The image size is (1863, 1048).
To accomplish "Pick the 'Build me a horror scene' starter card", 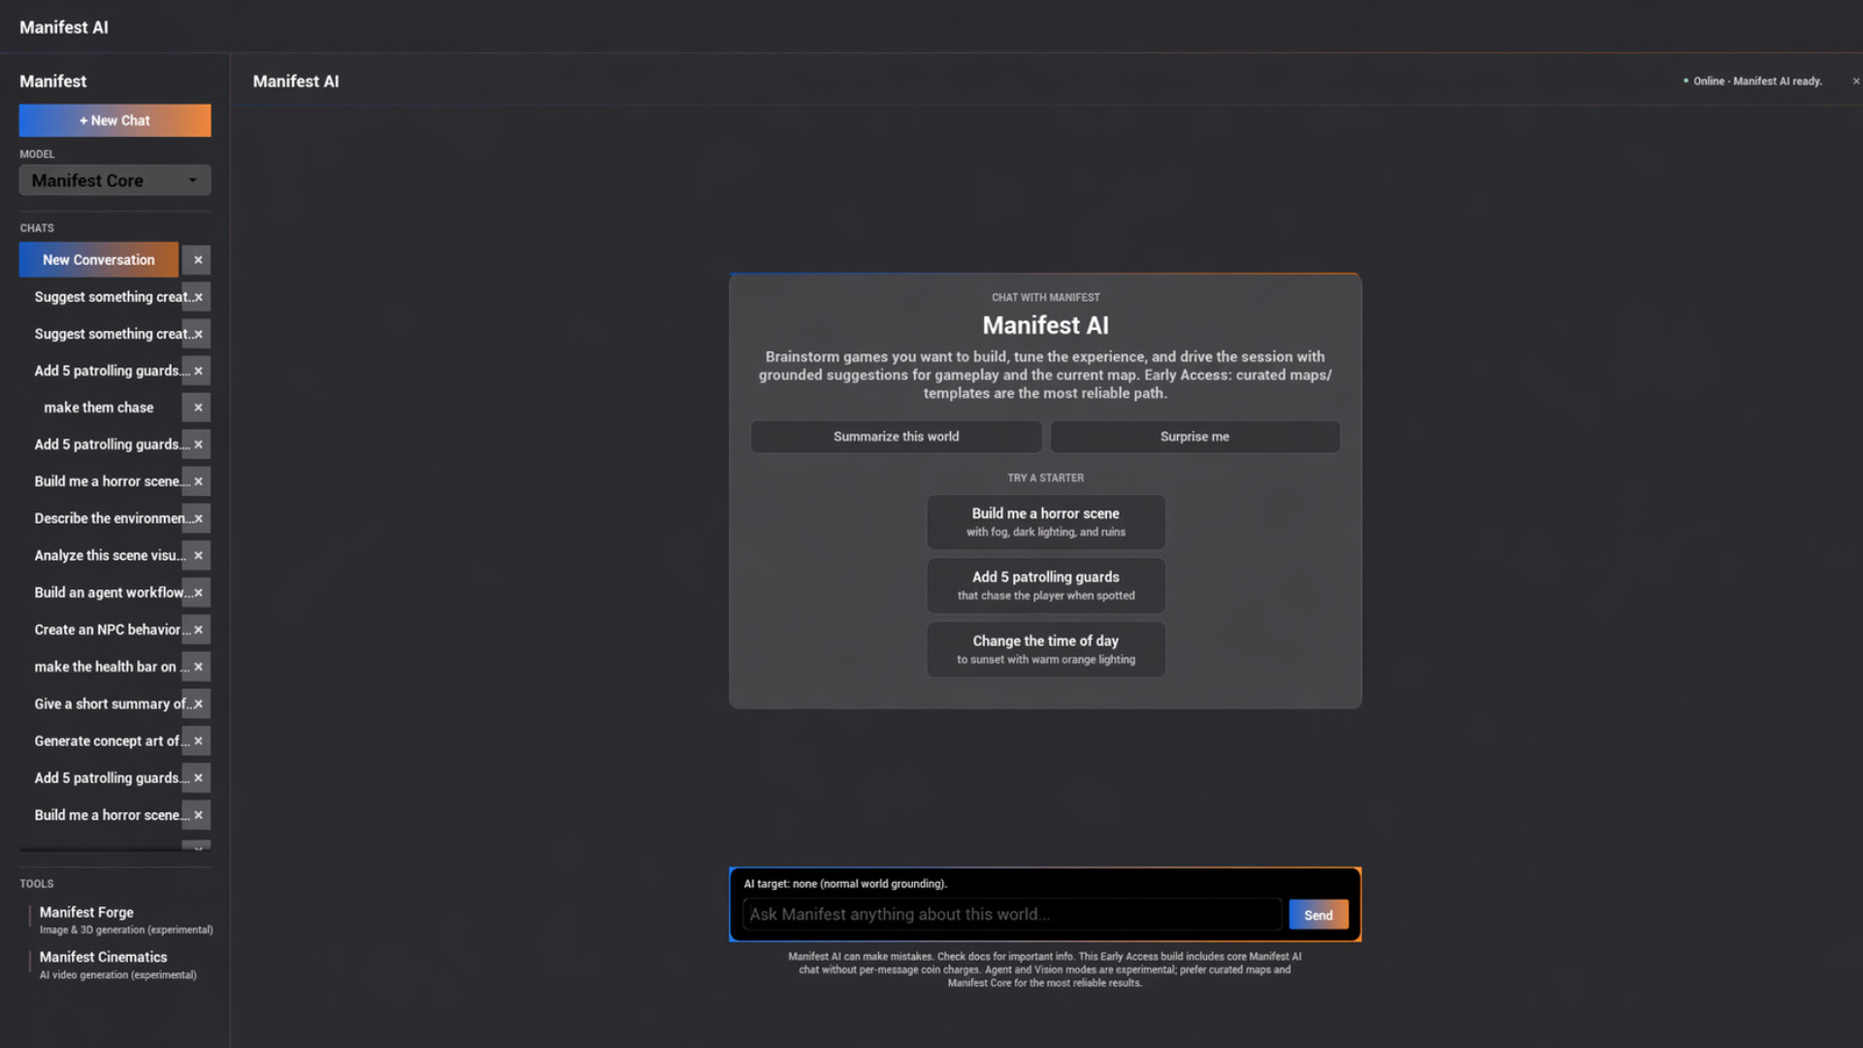I will (x=1045, y=522).
